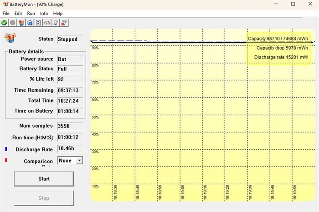Click the 18:19:59 time label on chart
The image size is (319, 212).
(x=295, y=192)
